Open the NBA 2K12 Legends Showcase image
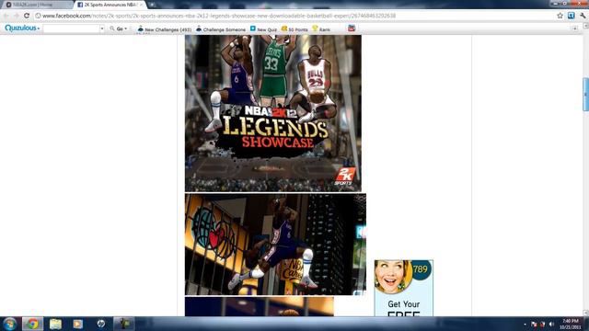The width and height of the screenshot is (589, 331). (273, 113)
